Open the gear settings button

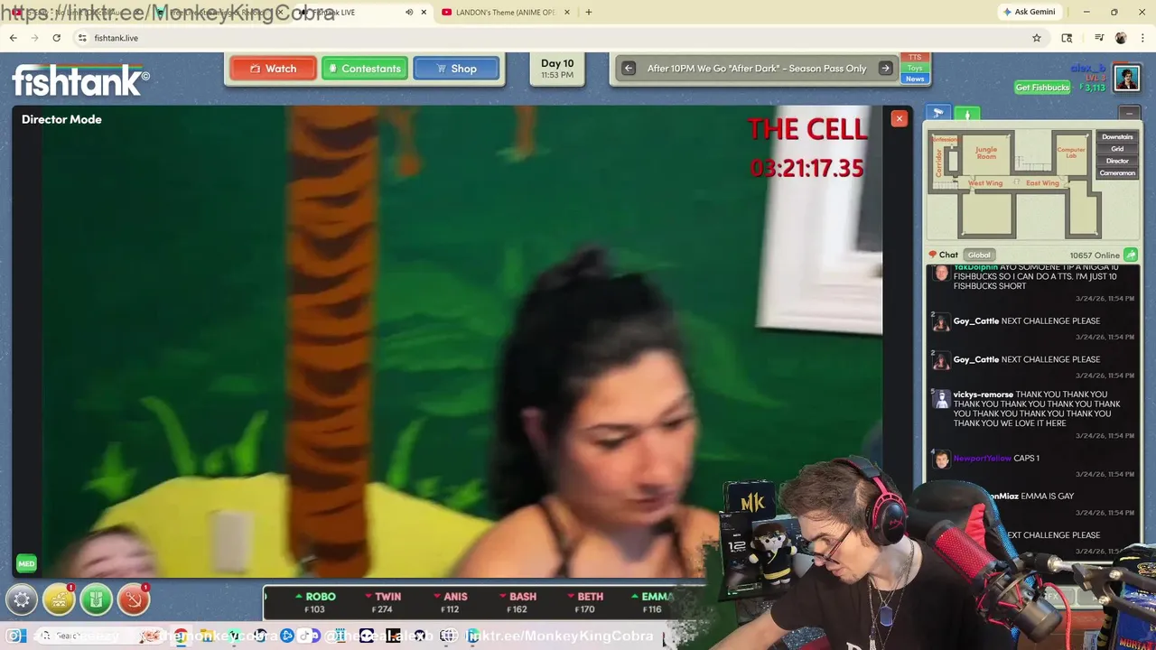pos(22,599)
